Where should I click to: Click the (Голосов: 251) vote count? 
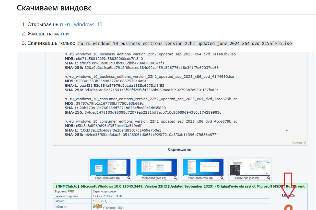pos(113,208)
